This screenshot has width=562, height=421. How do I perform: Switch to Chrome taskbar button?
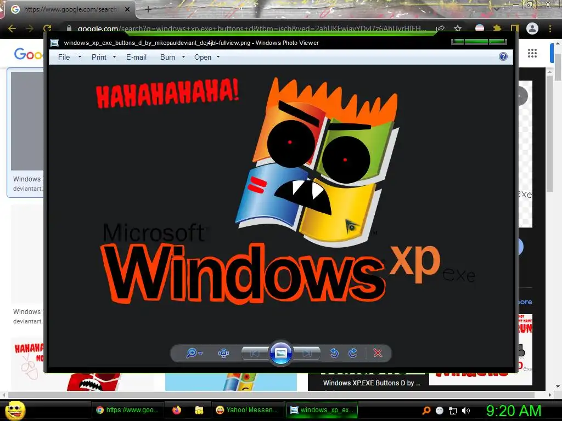point(127,410)
